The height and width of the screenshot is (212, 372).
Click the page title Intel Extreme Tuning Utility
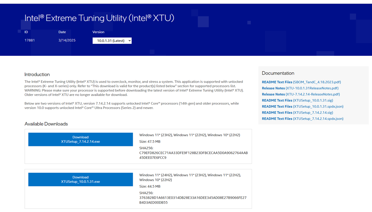(99, 18)
